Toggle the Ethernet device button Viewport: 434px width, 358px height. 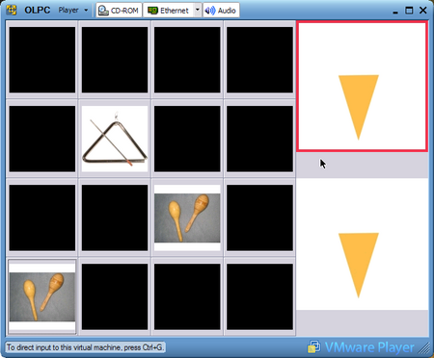168,11
